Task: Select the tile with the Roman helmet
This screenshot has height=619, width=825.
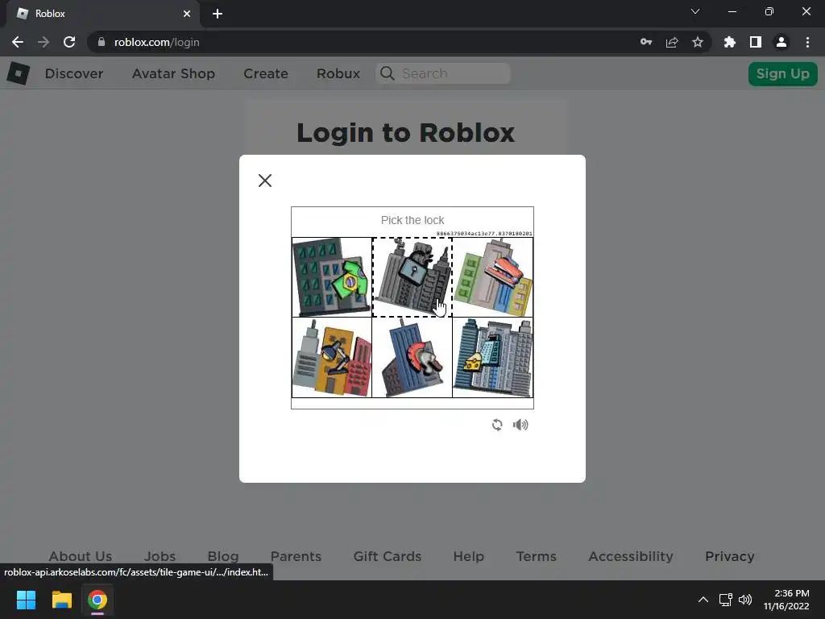Action: 412,357
